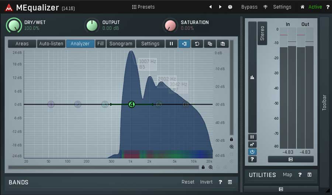Pause the meters

coord(252,137)
